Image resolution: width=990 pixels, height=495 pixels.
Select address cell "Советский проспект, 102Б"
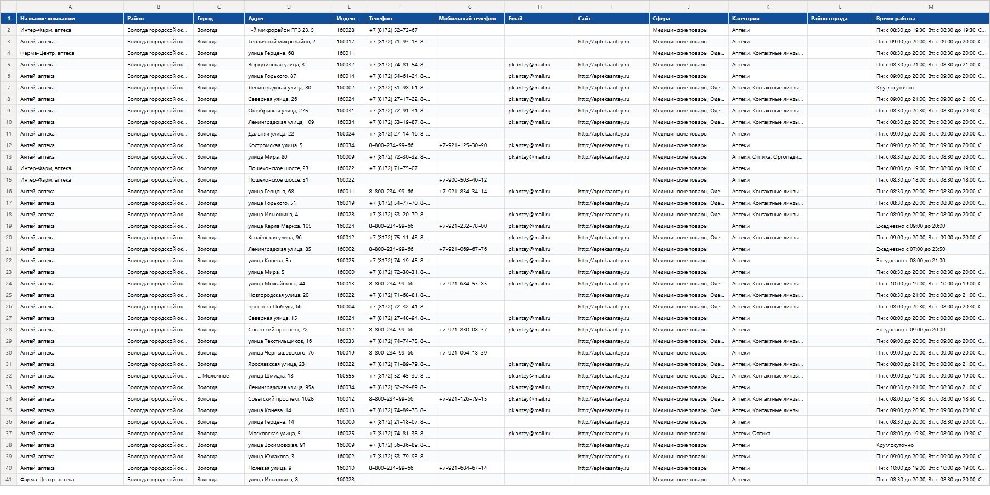pos(289,399)
